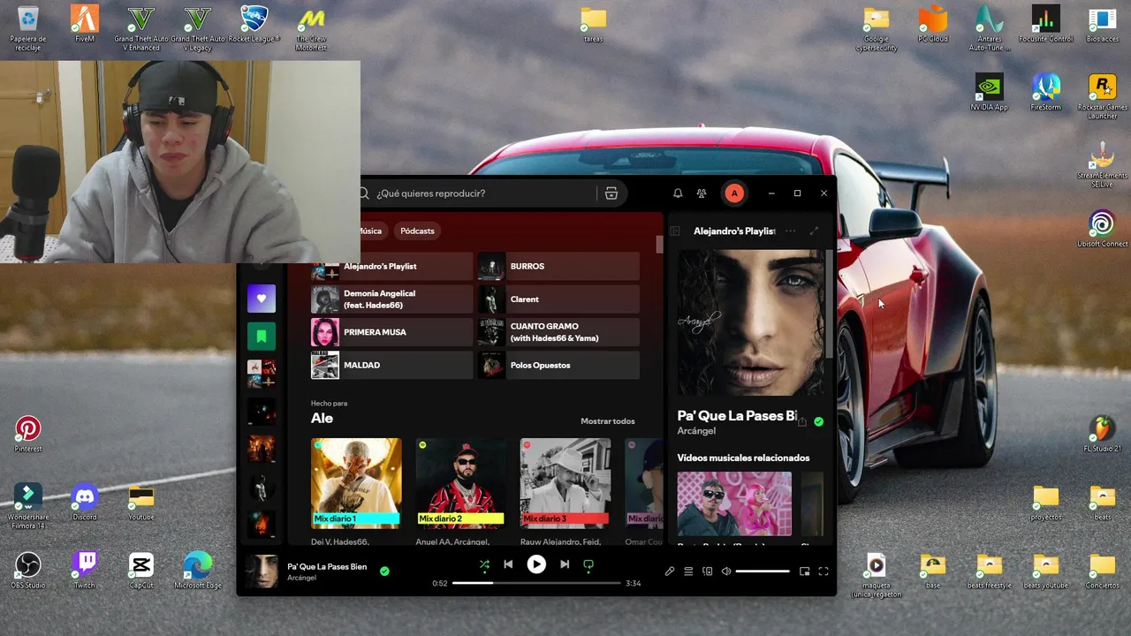The image size is (1131, 636).
Task: Skip to next track in Spotify
Action: (565, 564)
